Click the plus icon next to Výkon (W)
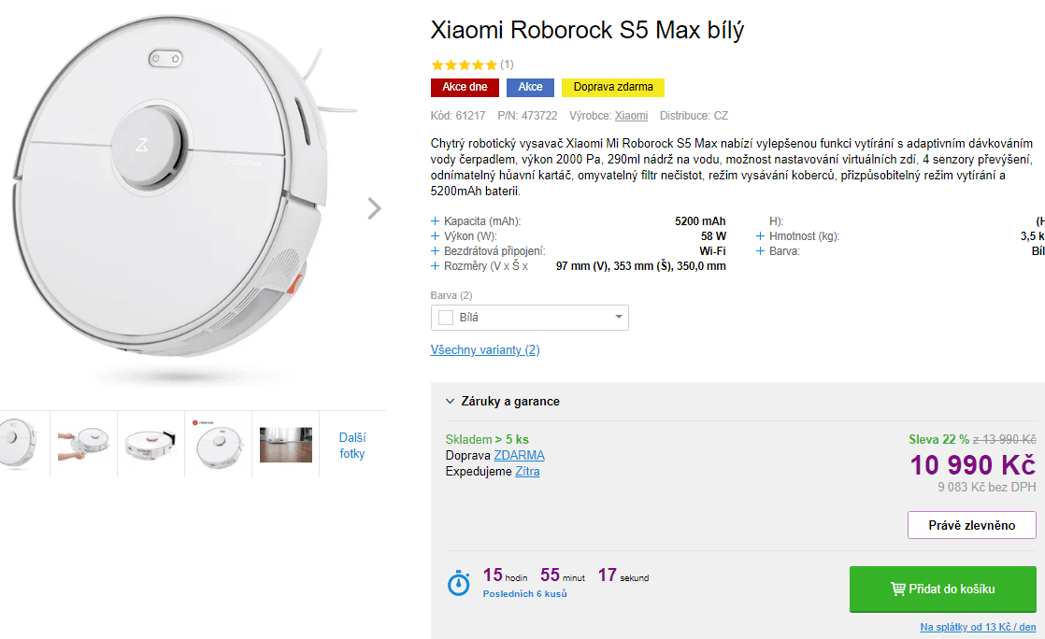 (x=434, y=236)
